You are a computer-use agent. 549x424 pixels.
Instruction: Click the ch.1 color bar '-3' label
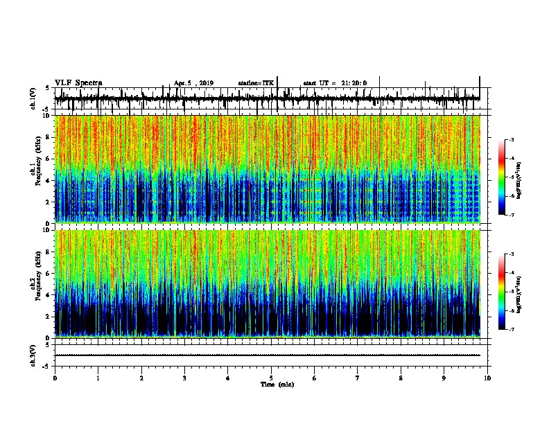pos(512,140)
